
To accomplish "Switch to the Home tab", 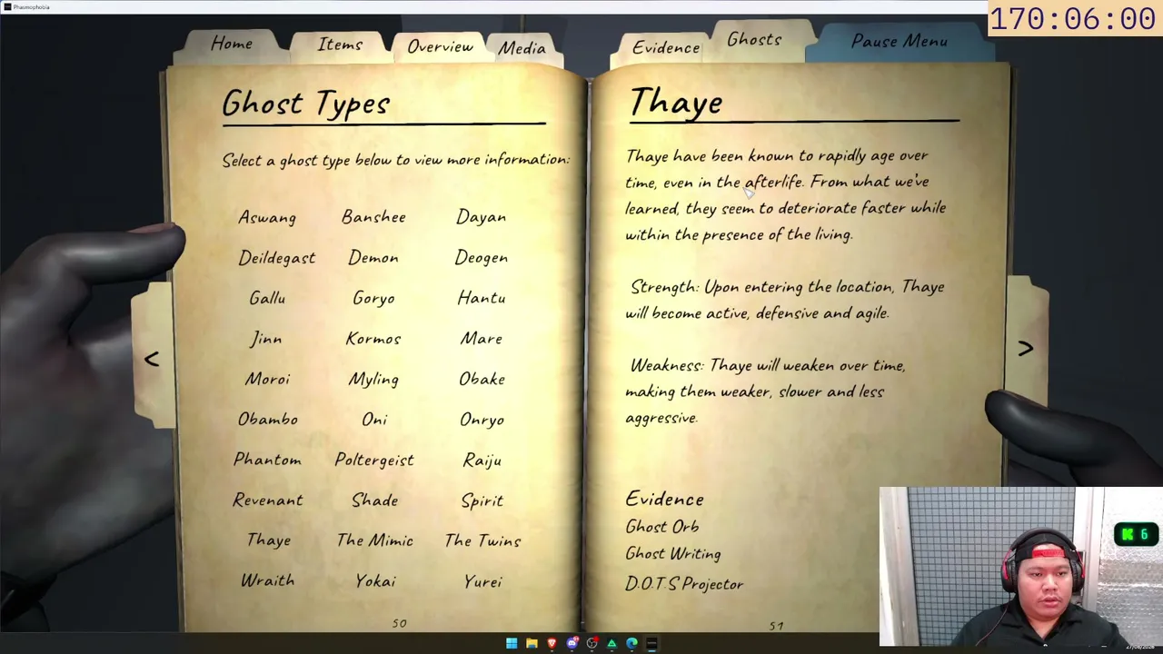I will coord(232,44).
